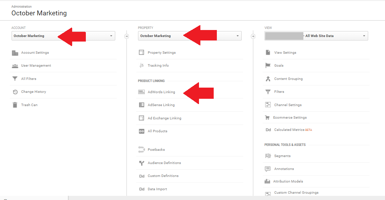385x200 pixels.
Task: Open Attribution Models
Action: [x=288, y=182]
